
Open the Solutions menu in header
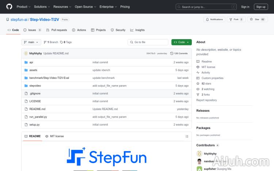(42, 7)
